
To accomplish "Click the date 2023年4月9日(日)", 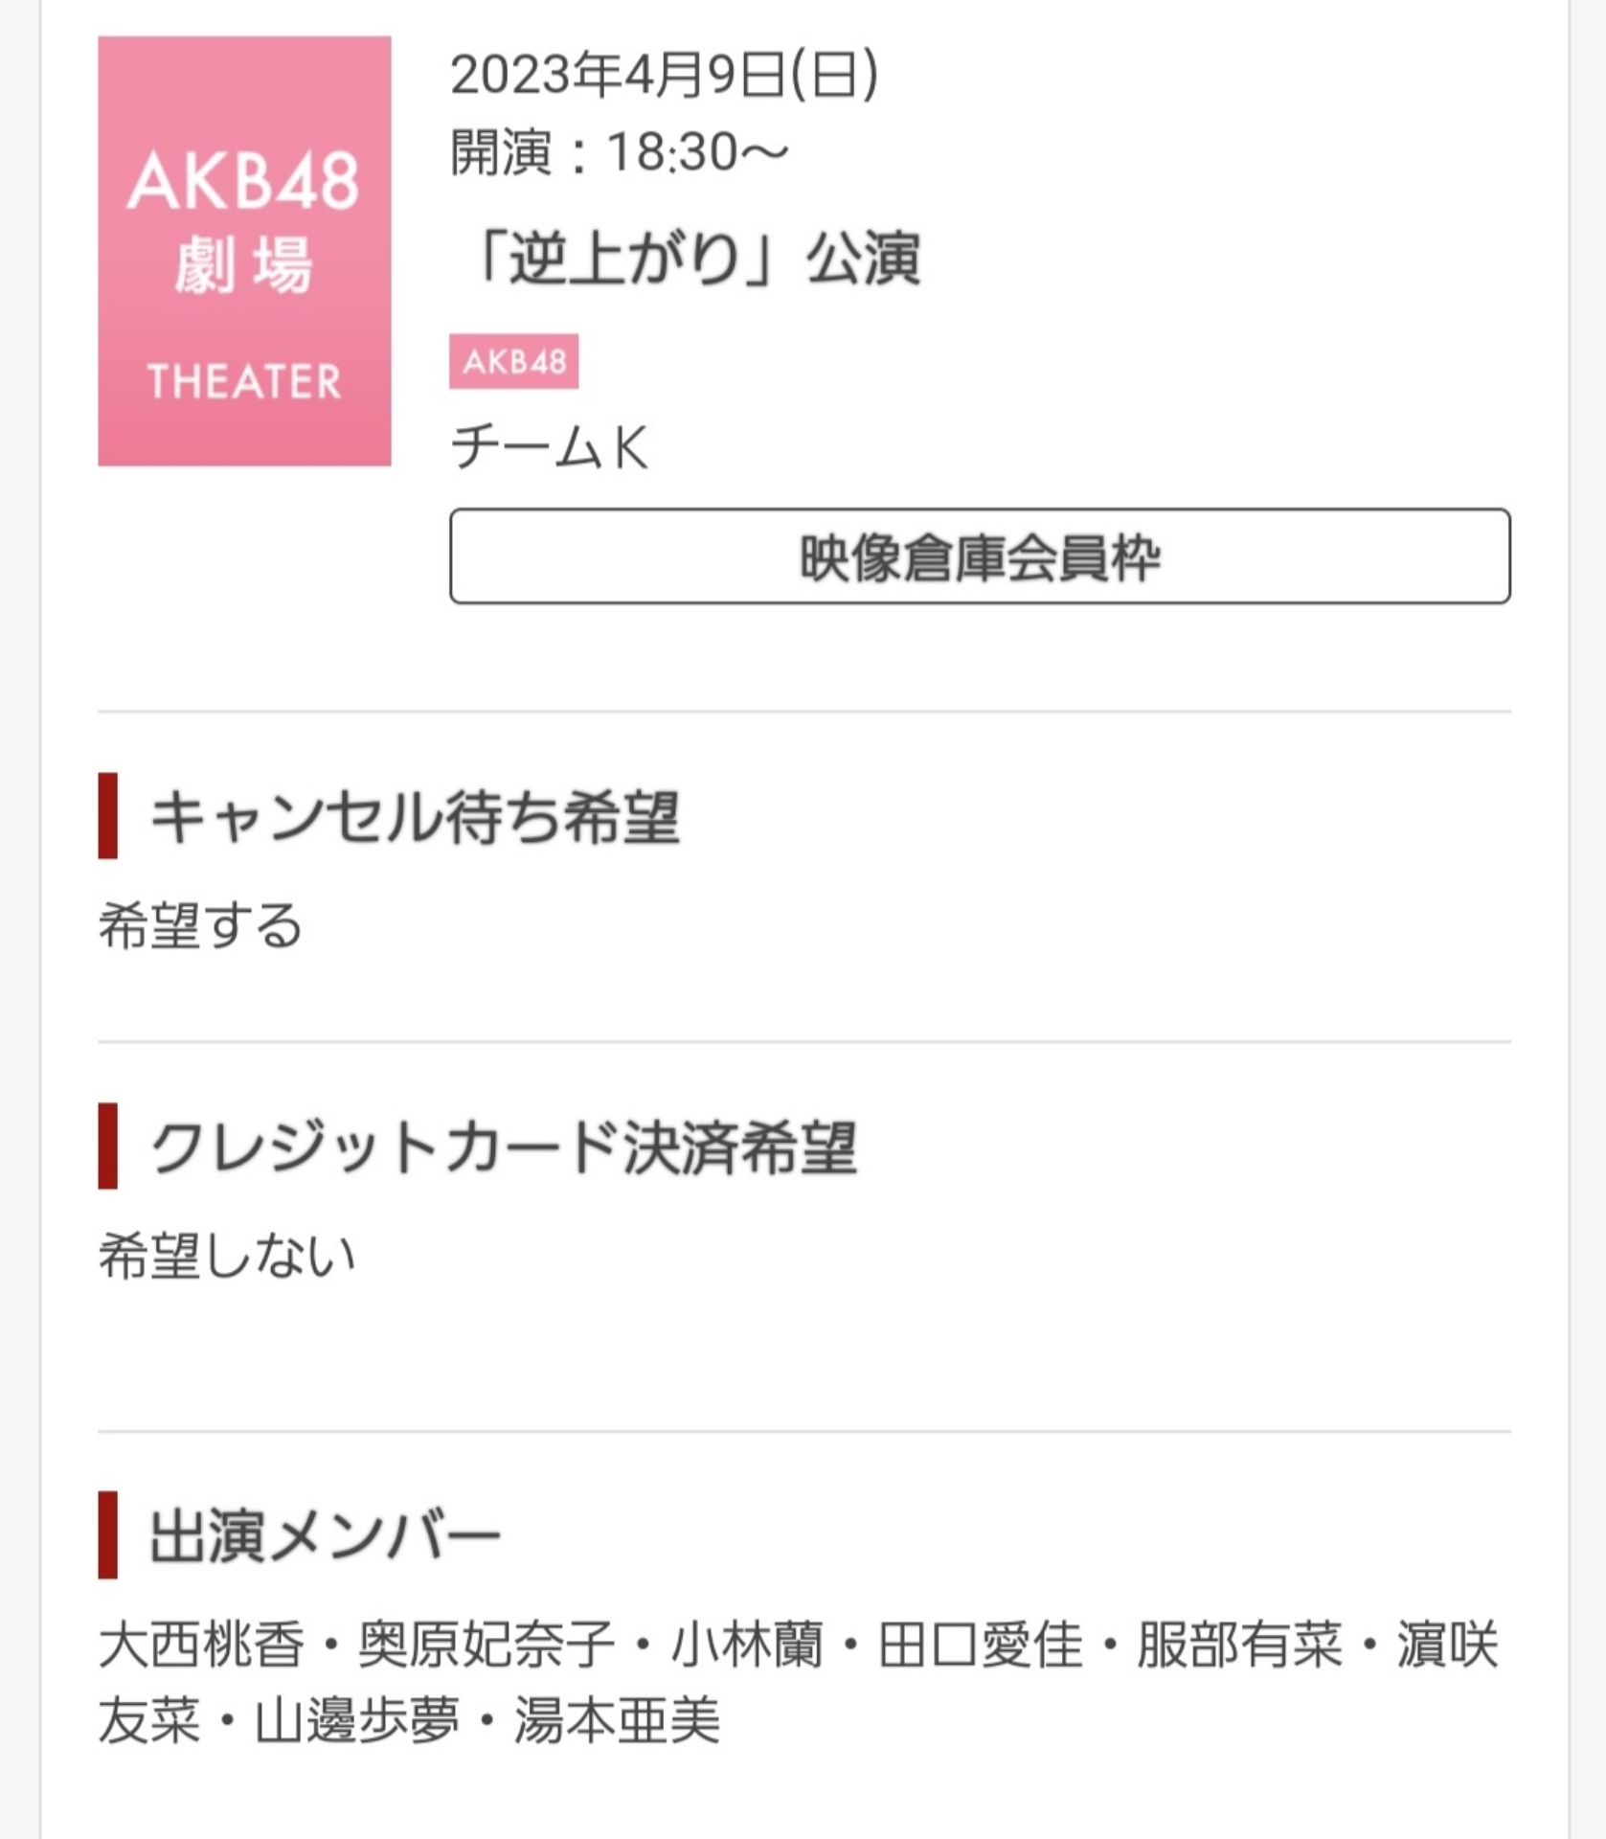I will pyautogui.click(x=664, y=75).
